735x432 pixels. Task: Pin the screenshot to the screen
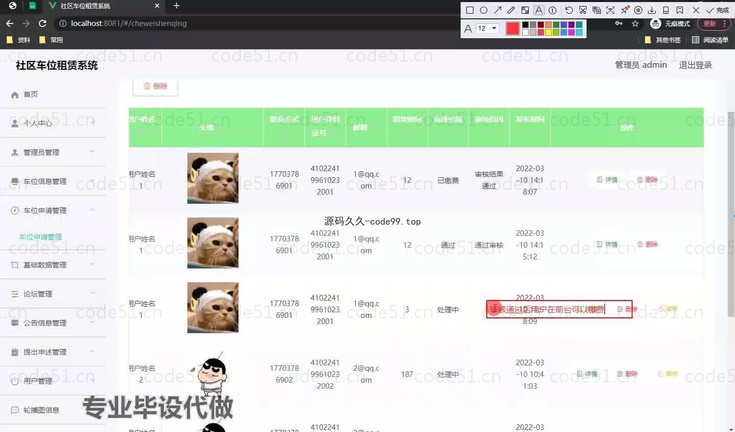625,10
